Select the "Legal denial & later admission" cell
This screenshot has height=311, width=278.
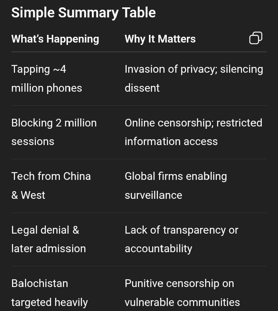click(48, 239)
